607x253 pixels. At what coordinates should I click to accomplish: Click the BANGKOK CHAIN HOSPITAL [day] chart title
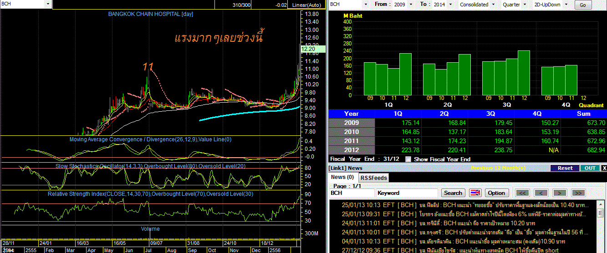tap(150, 14)
